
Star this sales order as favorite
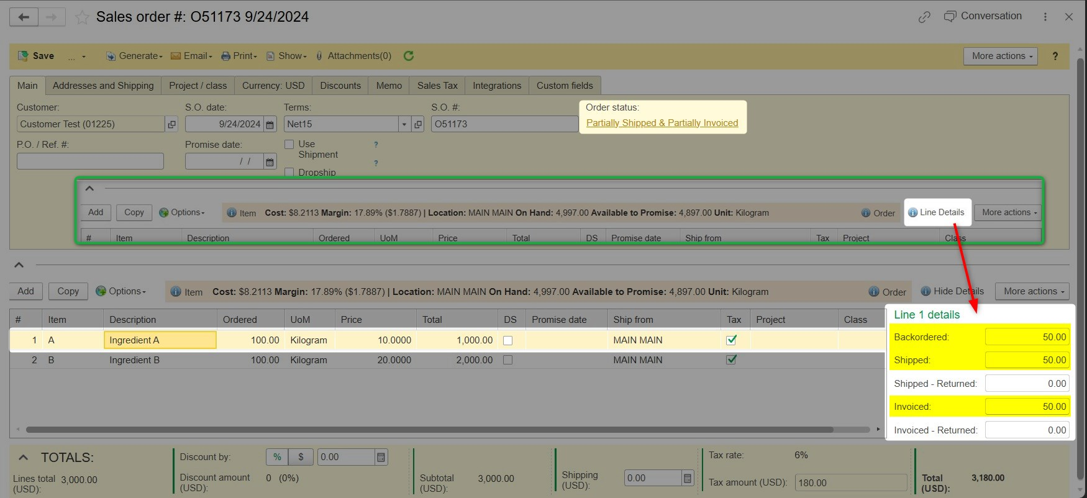click(x=82, y=17)
